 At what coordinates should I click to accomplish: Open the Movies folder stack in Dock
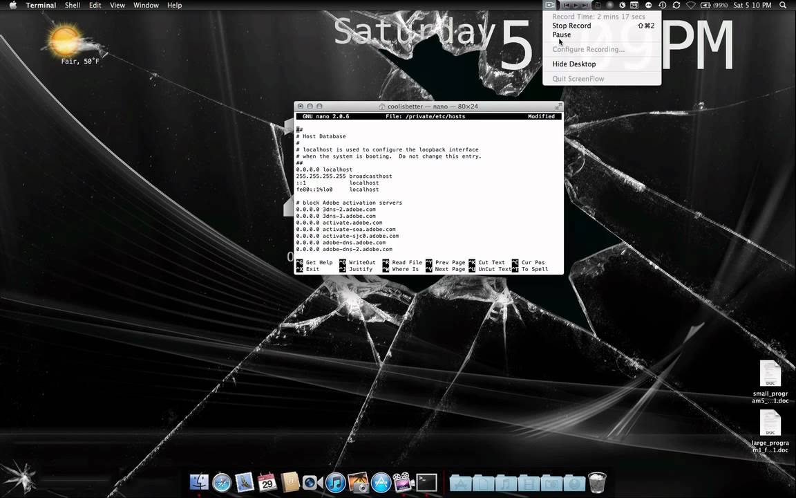tap(529, 483)
